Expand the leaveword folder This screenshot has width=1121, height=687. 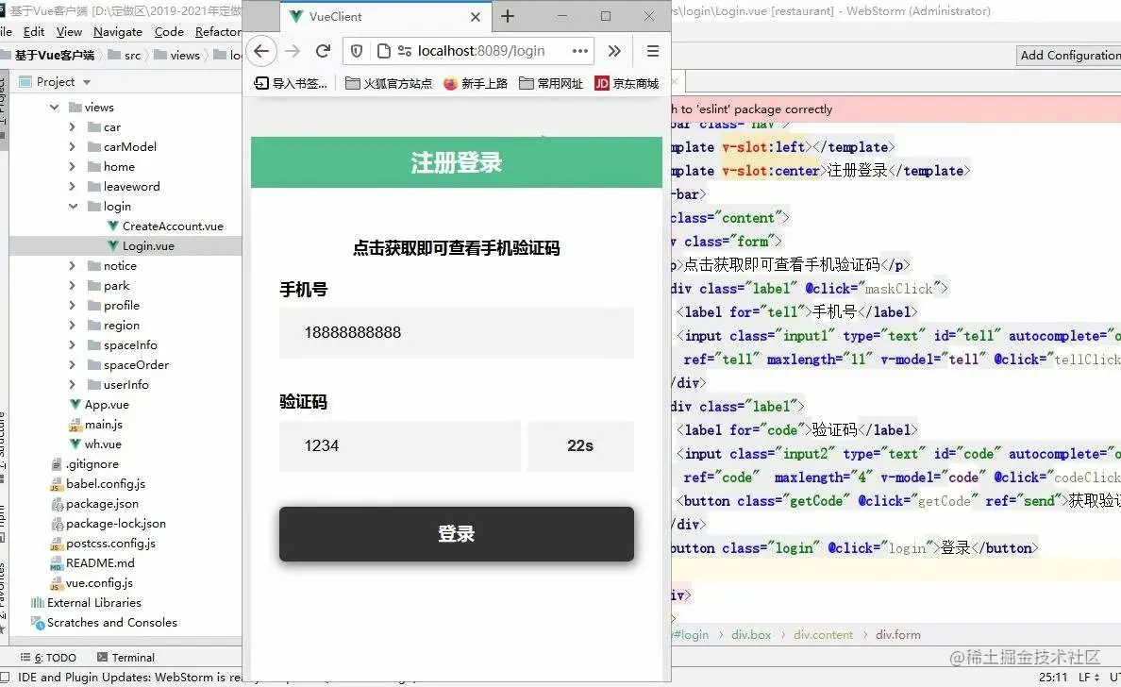(73, 187)
